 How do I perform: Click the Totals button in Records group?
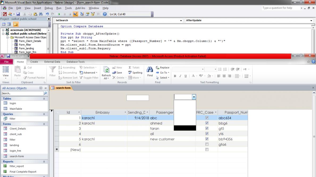(134, 68)
